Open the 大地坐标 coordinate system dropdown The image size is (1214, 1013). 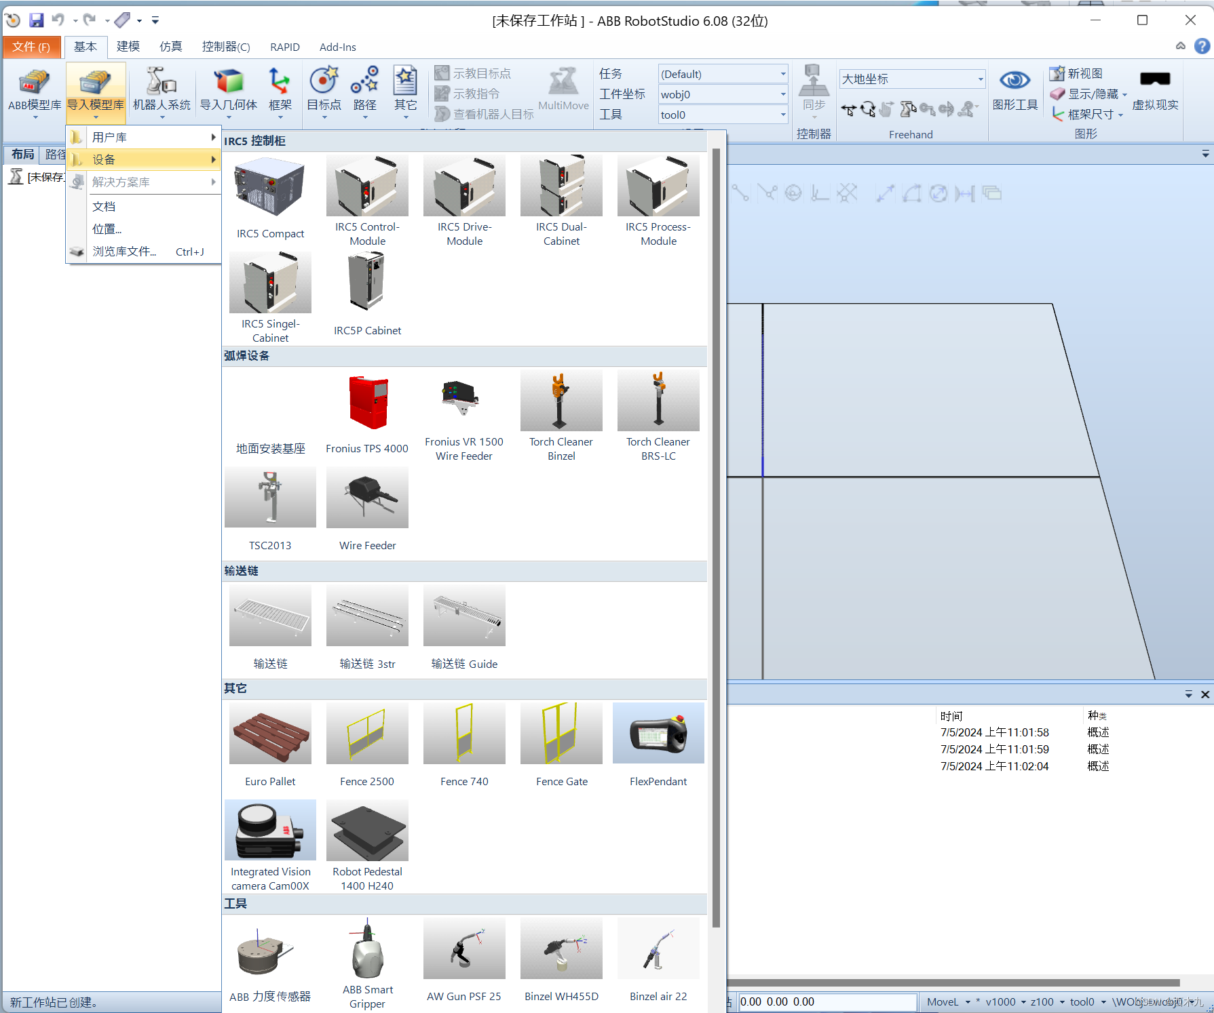point(912,79)
